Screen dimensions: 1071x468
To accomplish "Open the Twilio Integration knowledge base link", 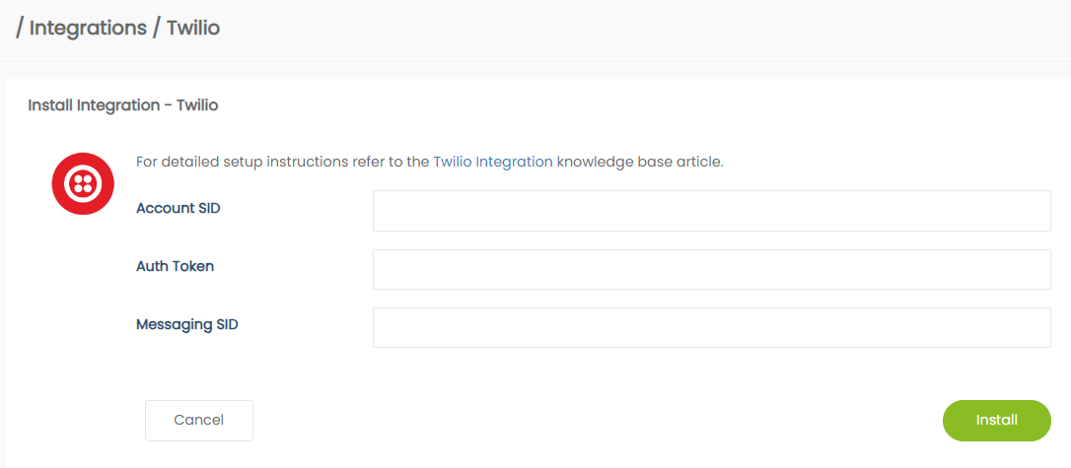I will (492, 162).
